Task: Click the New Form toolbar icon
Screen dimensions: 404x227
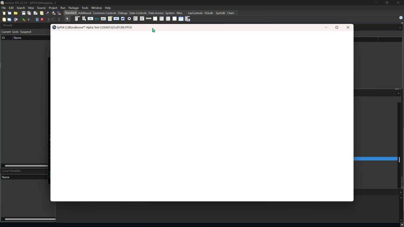Action: (9, 13)
